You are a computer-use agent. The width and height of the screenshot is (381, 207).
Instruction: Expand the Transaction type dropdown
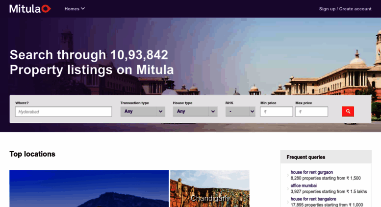[143, 112]
